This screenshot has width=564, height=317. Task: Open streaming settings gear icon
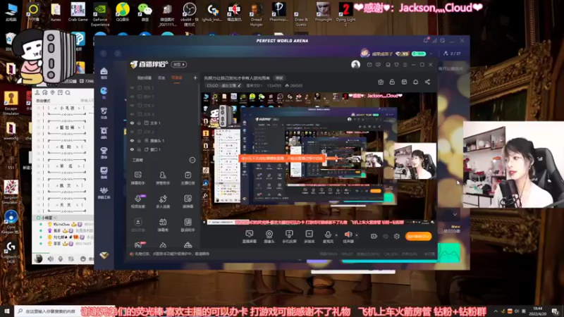click(397, 236)
